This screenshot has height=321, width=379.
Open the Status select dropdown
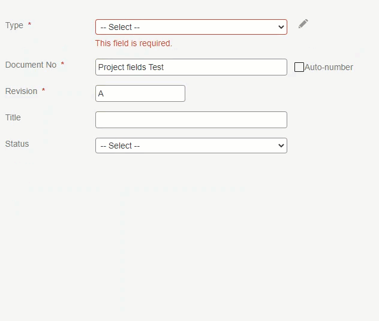point(191,146)
